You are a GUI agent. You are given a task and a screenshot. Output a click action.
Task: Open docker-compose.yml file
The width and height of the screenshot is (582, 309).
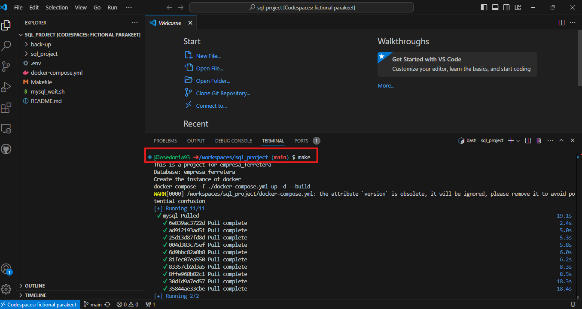(81, 73)
